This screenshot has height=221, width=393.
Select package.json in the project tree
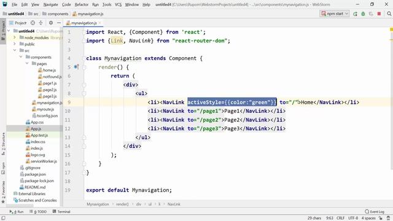pyautogui.click(x=35, y=174)
